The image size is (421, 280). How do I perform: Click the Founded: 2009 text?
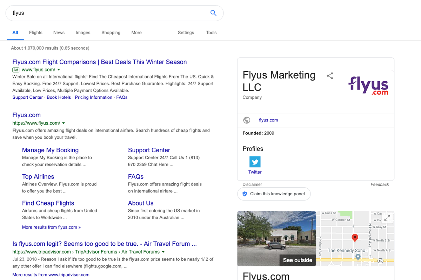(258, 133)
